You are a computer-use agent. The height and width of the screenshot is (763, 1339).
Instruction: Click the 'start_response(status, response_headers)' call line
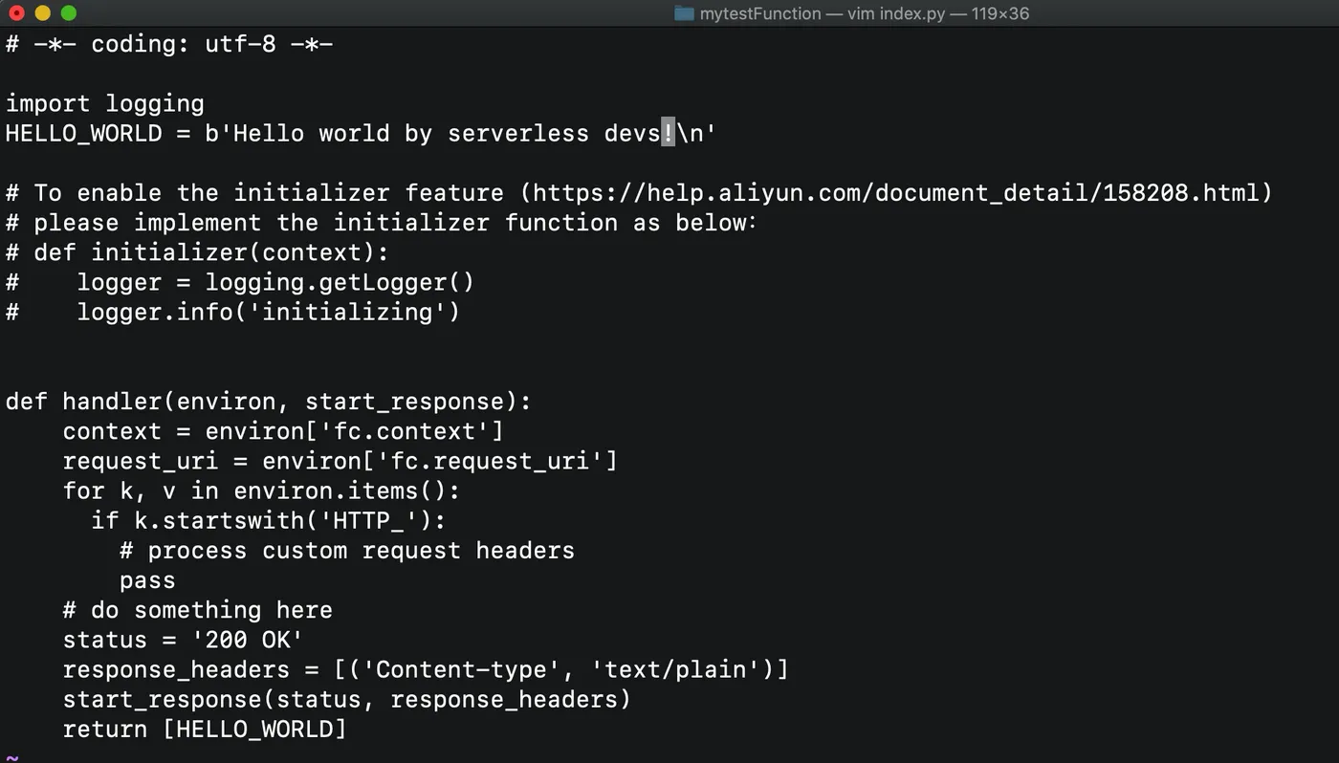click(347, 699)
